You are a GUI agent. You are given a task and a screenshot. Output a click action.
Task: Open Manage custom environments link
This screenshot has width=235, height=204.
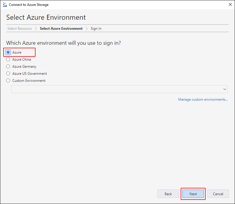click(203, 99)
